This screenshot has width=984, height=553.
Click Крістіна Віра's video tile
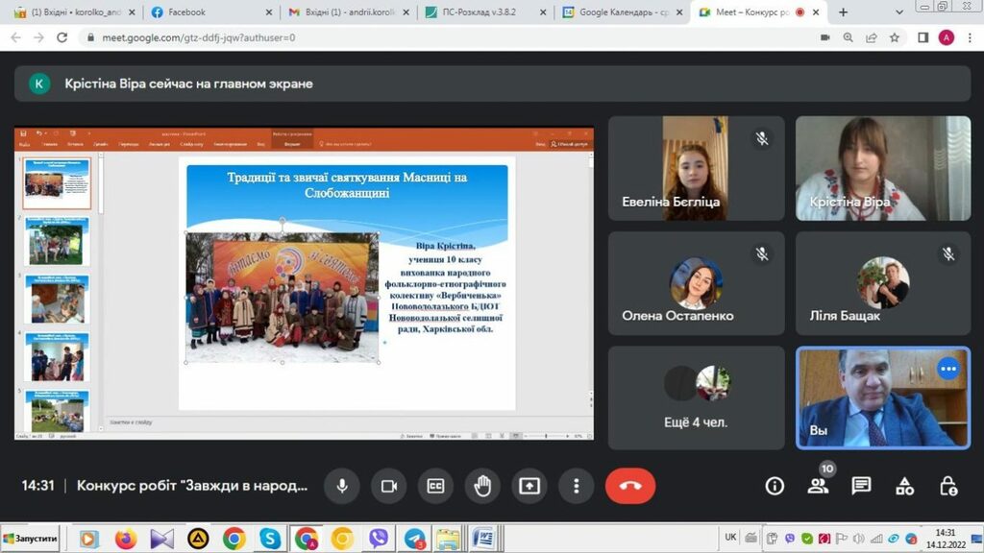coord(882,168)
